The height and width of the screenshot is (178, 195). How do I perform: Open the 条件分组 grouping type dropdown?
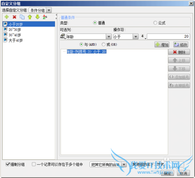click(x=49, y=10)
